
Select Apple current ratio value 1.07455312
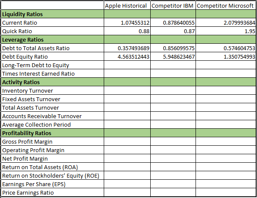click(135, 23)
